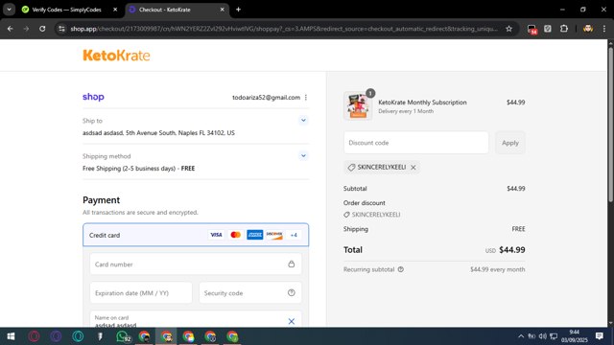The width and height of the screenshot is (614, 345).
Task: Focus the Expiration date field
Action: tap(141, 293)
